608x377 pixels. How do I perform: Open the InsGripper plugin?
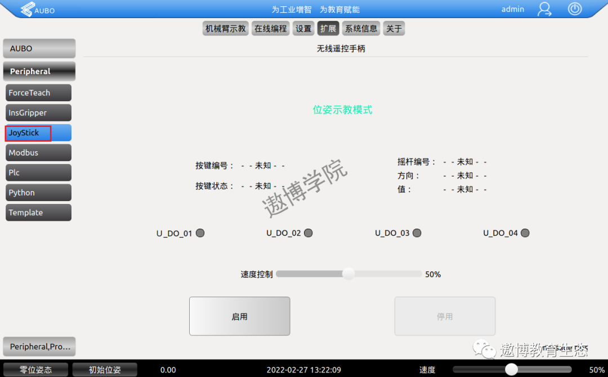[x=38, y=112]
